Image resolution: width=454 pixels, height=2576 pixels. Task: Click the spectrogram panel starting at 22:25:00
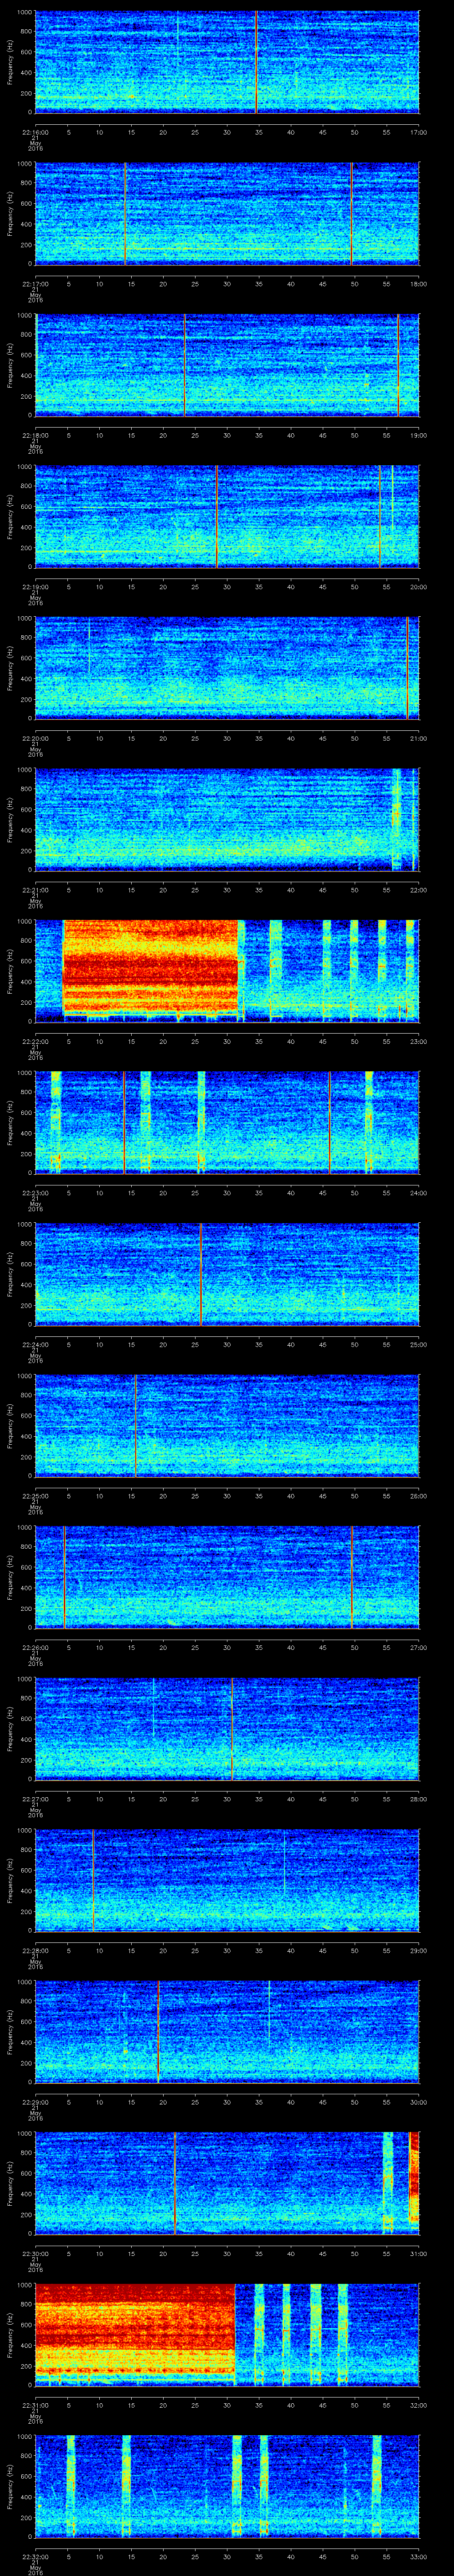tap(227, 1425)
